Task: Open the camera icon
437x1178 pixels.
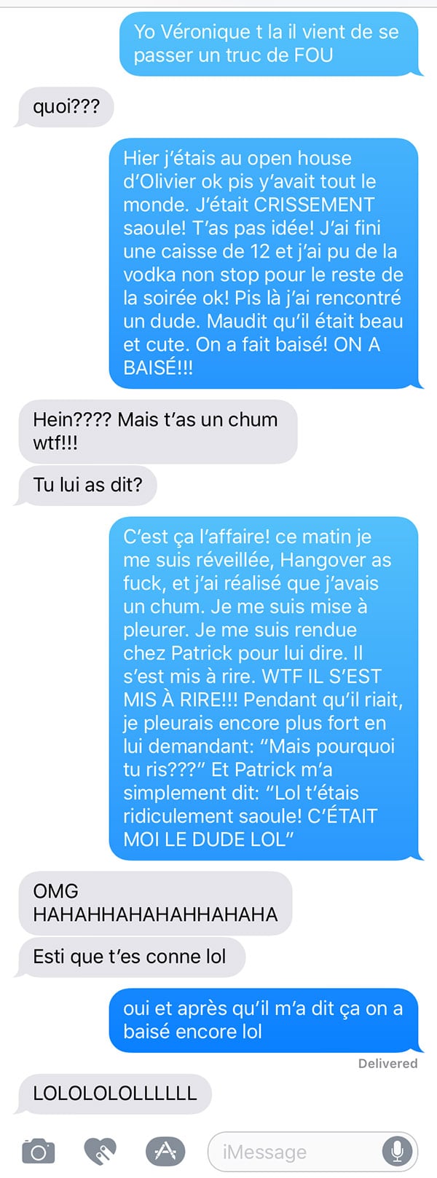Action: [x=39, y=1152]
